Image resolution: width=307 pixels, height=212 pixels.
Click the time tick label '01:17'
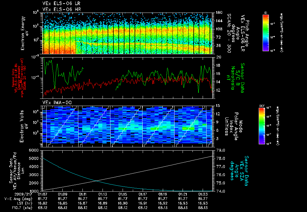[x=143, y=195]
